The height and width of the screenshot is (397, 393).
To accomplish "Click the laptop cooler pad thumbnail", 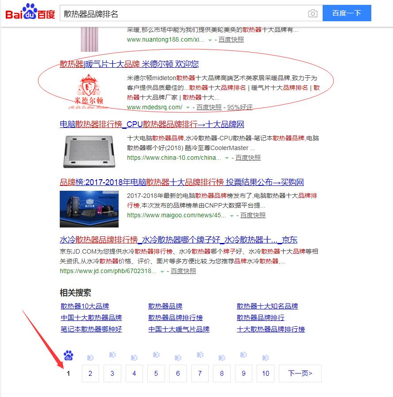I will [x=89, y=152].
